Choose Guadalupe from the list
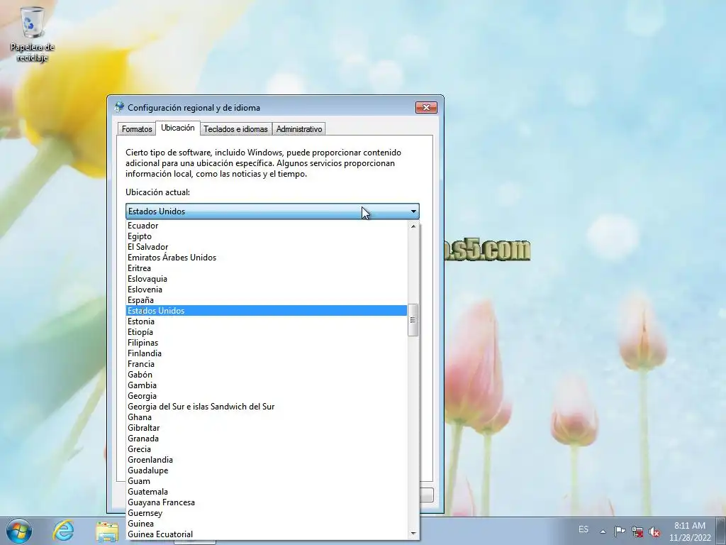The image size is (726, 545). coord(267,471)
